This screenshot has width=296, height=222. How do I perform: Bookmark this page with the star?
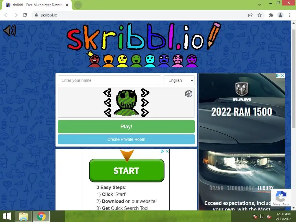tap(260, 15)
